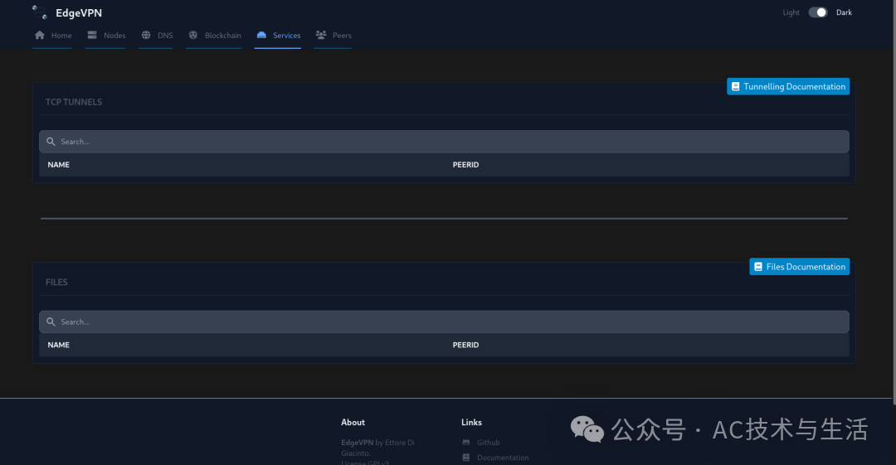Open the Blockchain tab
Viewport: 896px width, 465px height.
click(x=222, y=36)
